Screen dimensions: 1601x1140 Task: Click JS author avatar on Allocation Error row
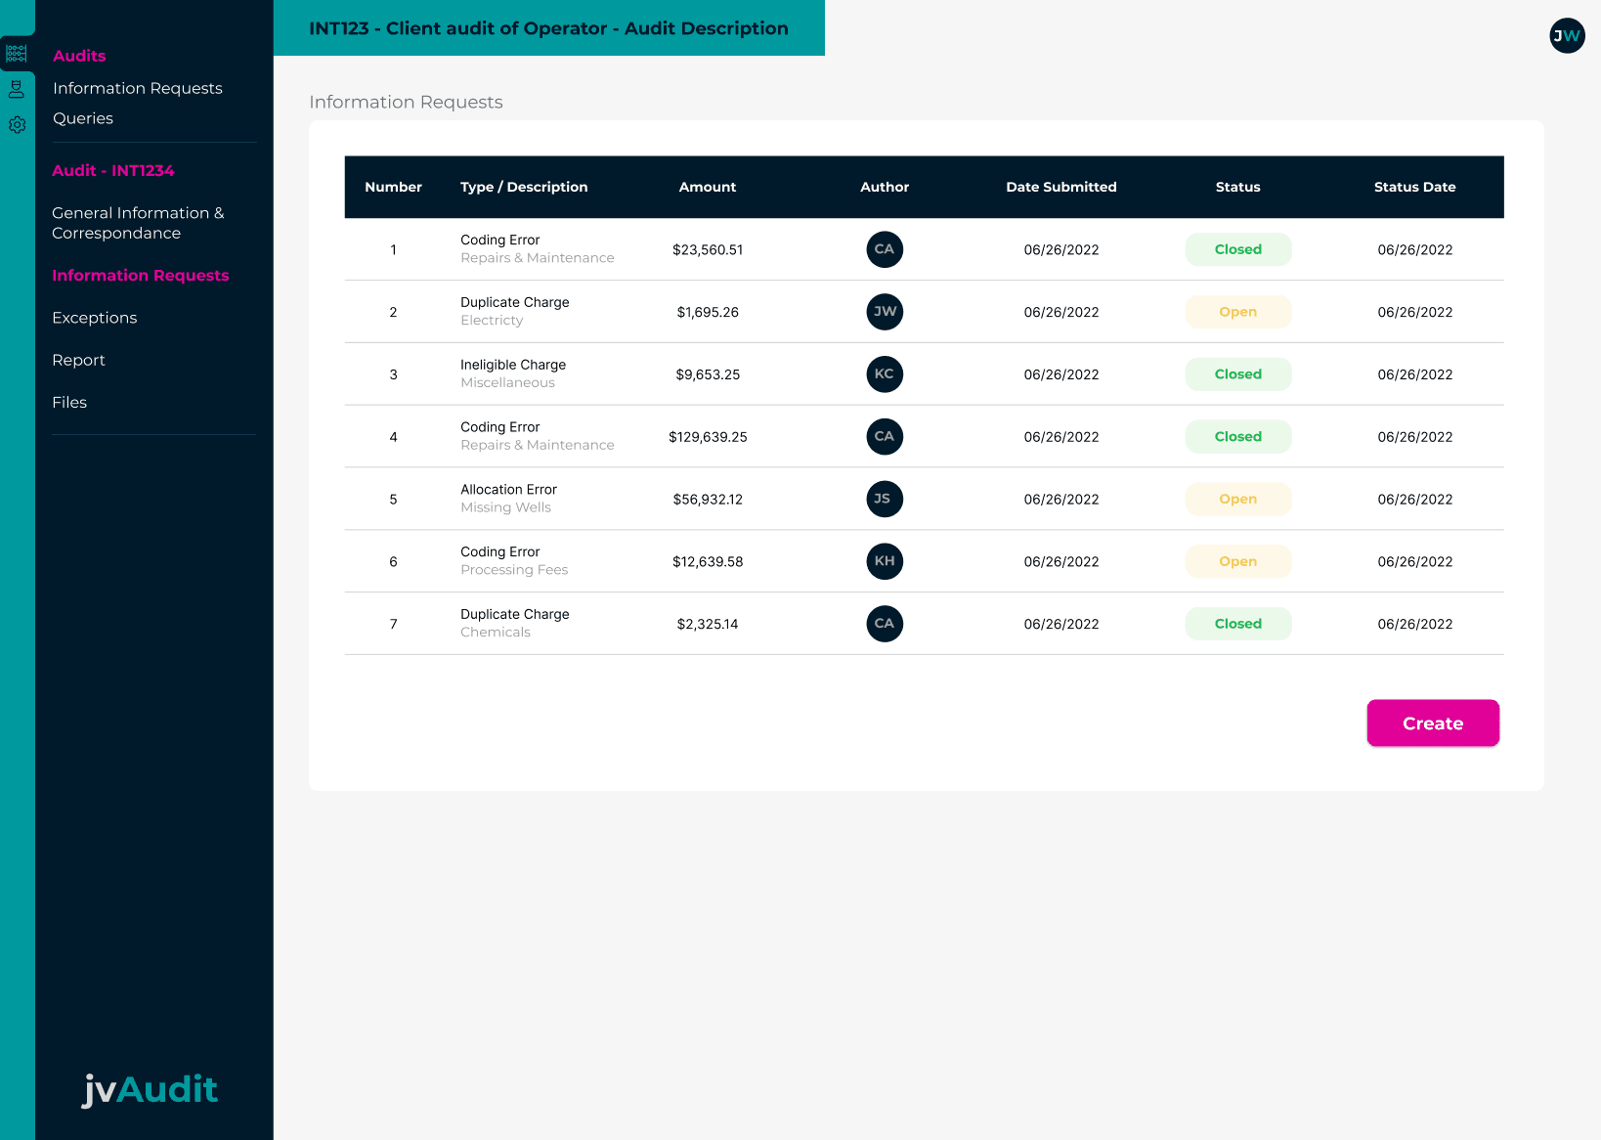(x=885, y=499)
